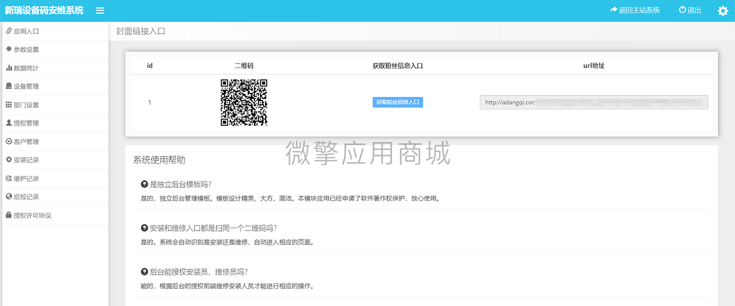This screenshot has height=306, width=735.
Task: Open 参数设置 menu item
Action: pos(55,50)
